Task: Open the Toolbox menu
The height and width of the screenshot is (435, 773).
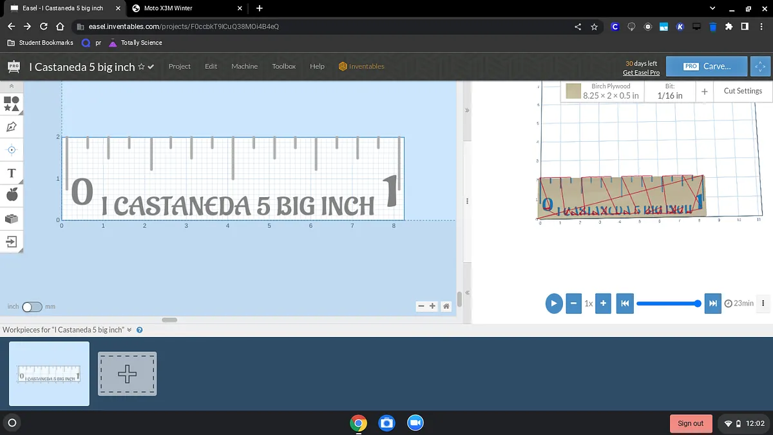Action: click(283, 66)
